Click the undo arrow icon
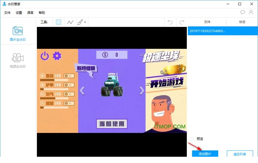 click(170, 22)
